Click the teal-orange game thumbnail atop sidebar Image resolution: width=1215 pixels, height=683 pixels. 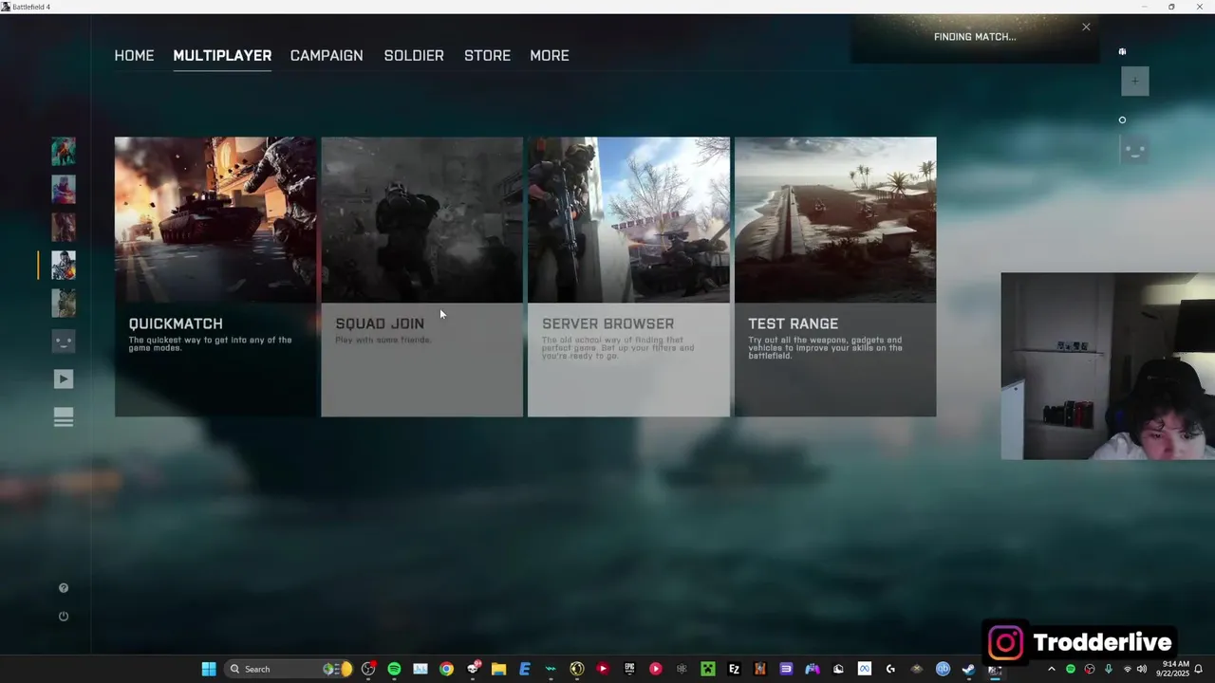[x=64, y=152]
